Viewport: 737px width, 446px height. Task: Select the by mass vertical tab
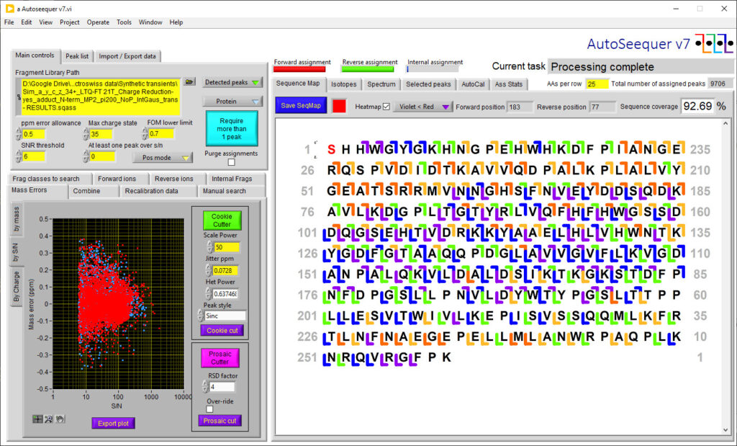click(16, 219)
